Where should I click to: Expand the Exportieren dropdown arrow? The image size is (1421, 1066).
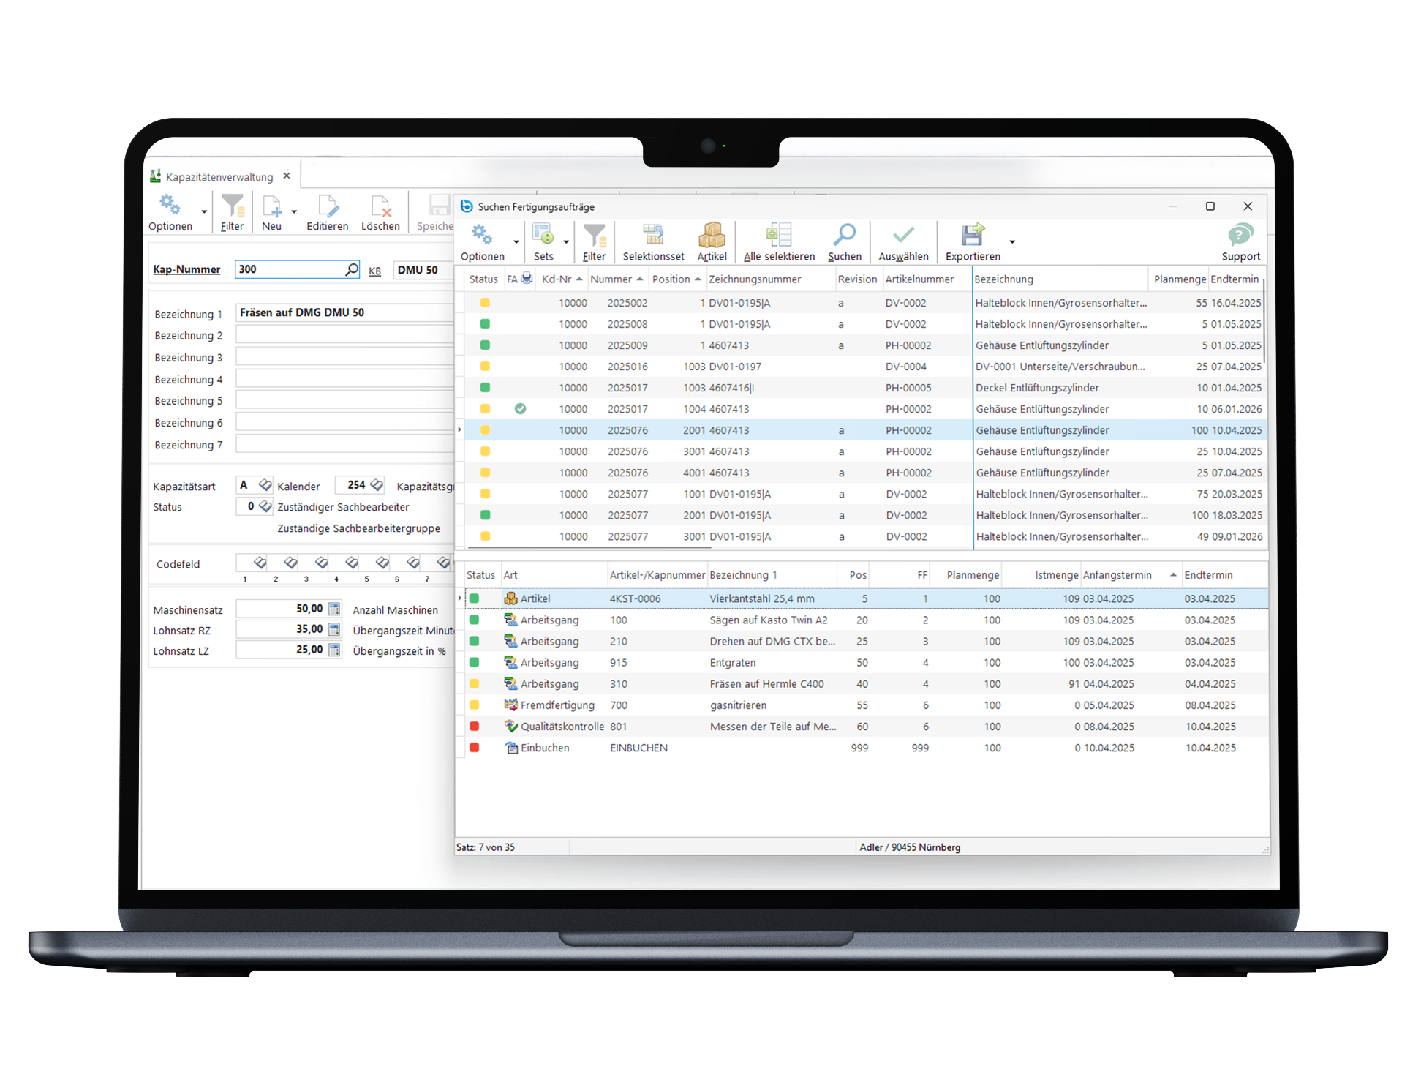point(1012,242)
